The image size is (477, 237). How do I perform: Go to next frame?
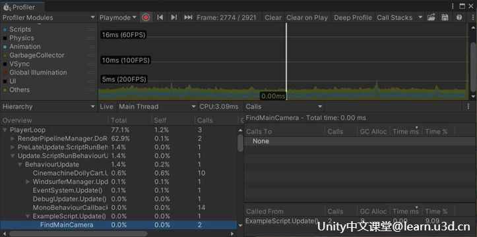click(174, 18)
